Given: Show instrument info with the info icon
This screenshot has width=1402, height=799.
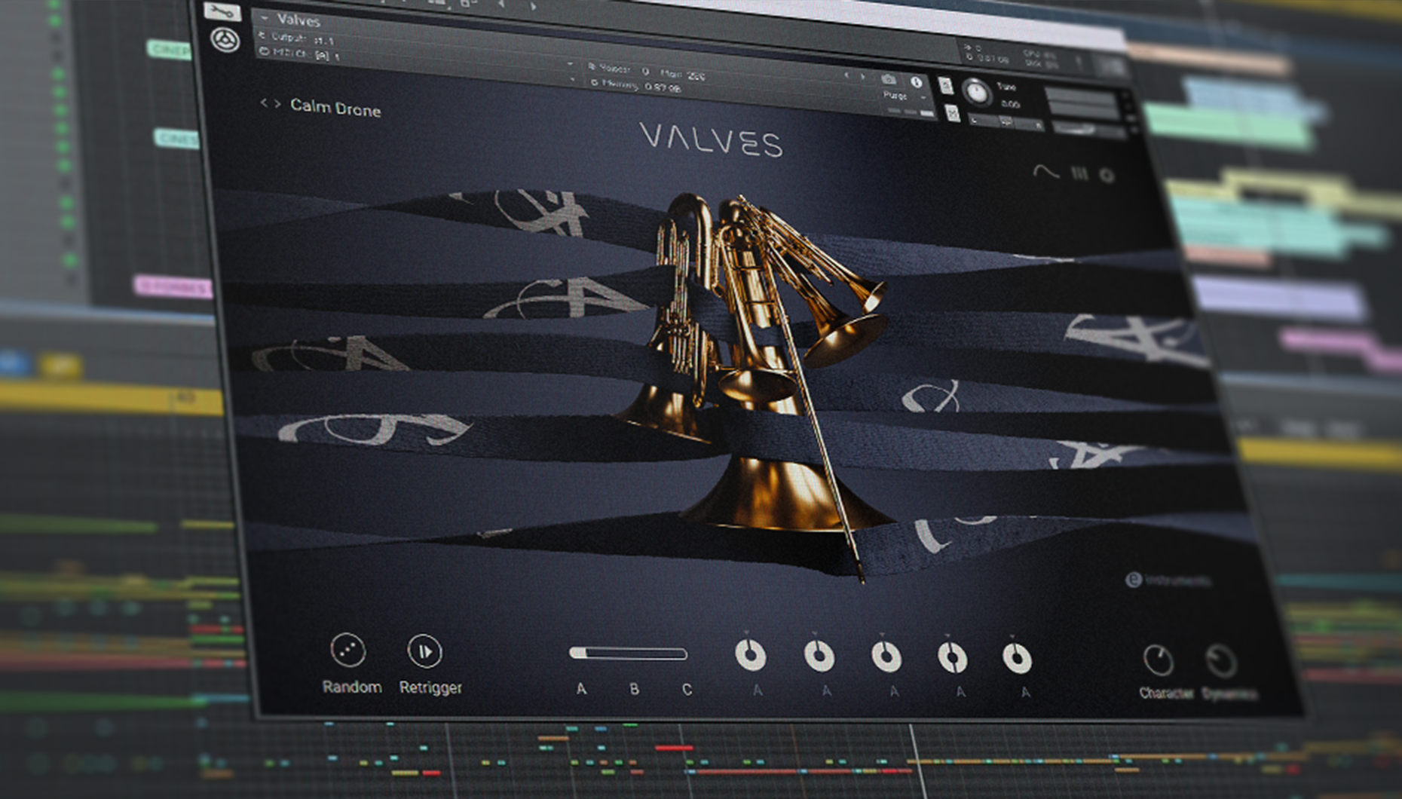Looking at the screenshot, I should (917, 82).
